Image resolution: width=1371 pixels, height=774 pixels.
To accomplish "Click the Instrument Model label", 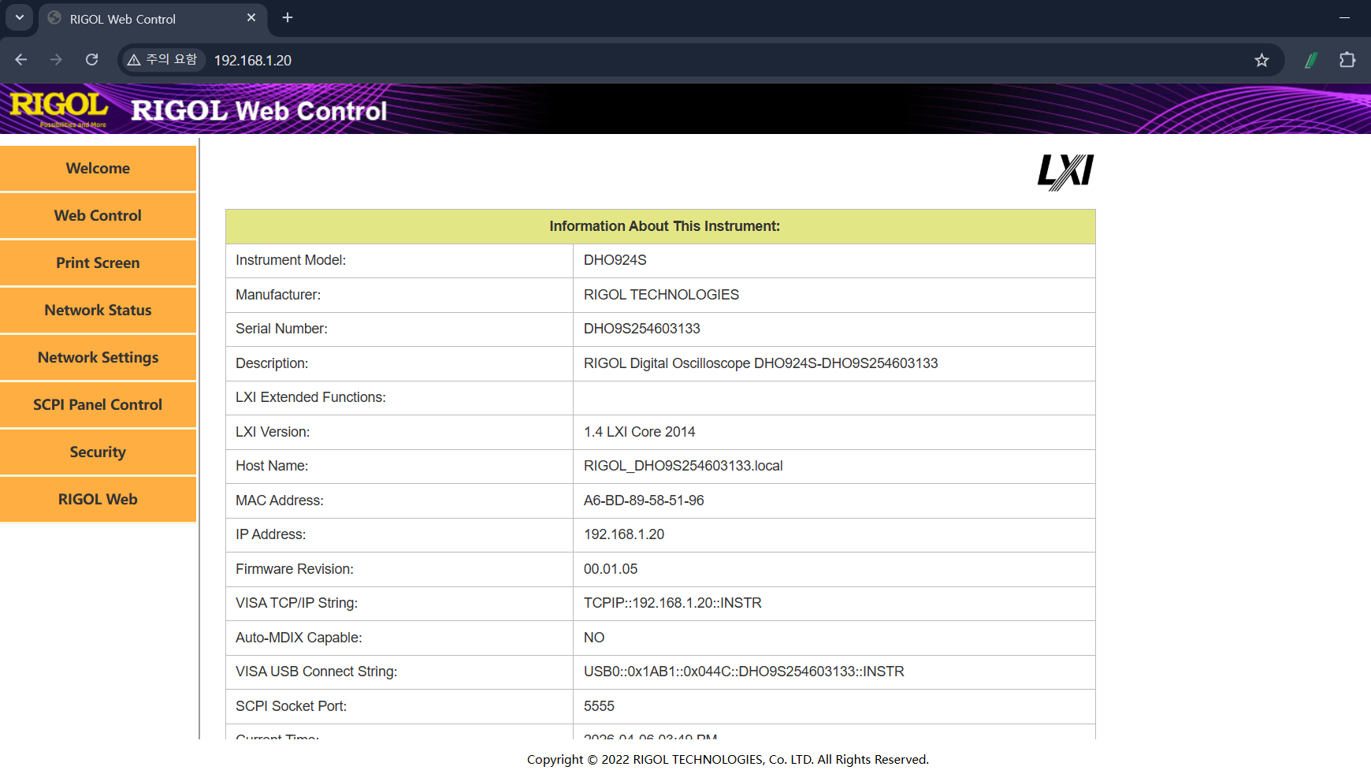I will pos(291,260).
